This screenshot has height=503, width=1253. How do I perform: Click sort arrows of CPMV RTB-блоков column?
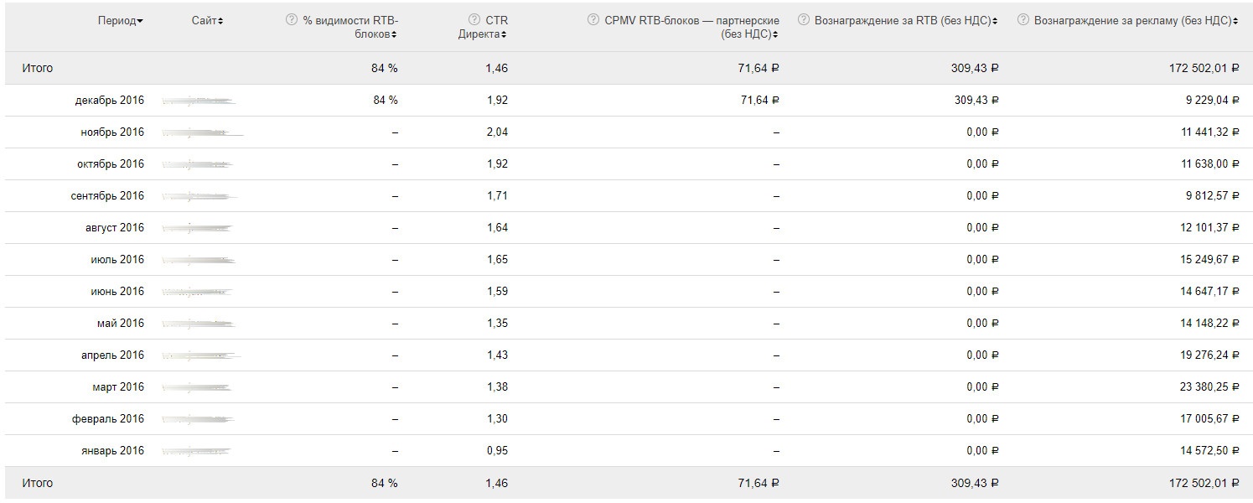click(776, 35)
